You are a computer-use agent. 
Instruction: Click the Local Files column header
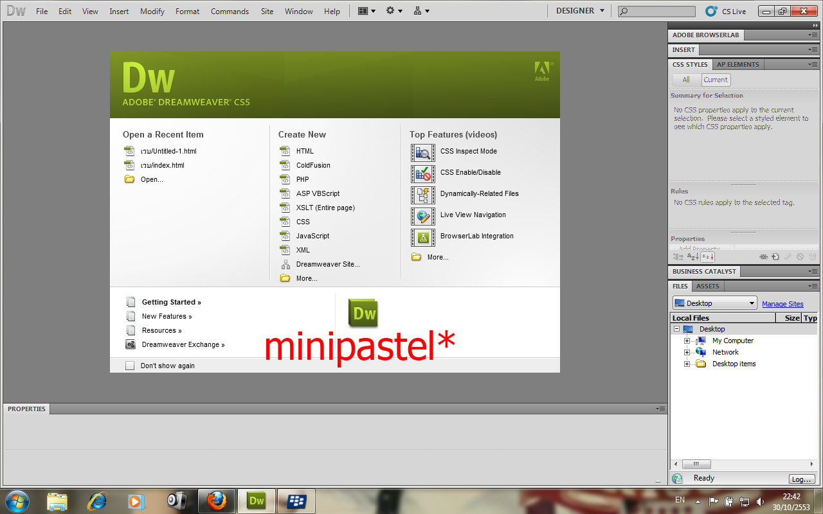pyautogui.click(x=723, y=318)
